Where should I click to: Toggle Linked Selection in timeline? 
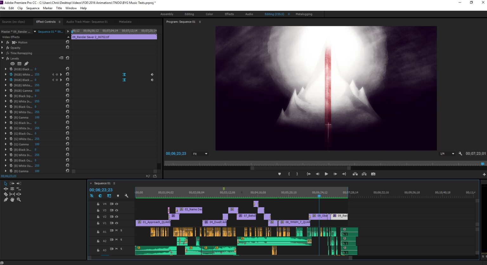coord(109,196)
